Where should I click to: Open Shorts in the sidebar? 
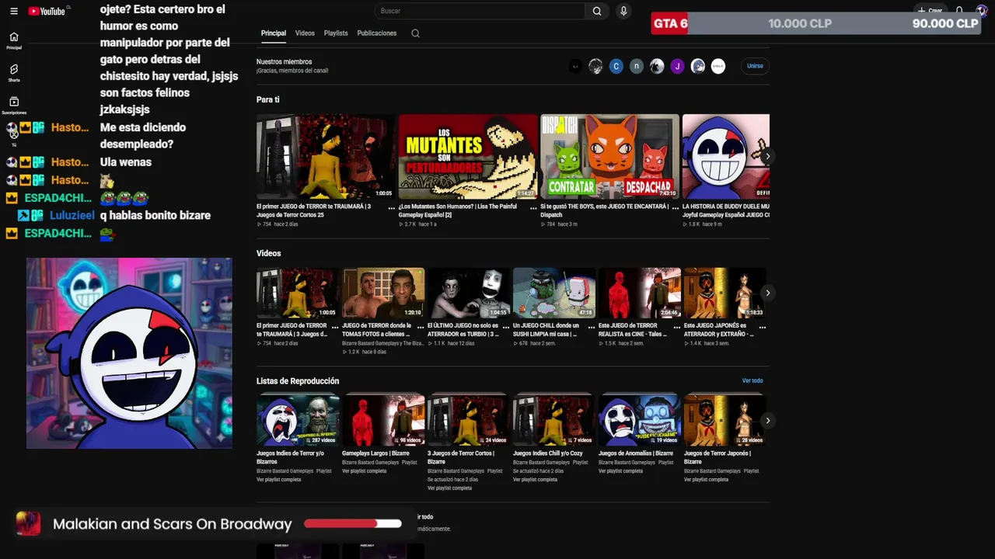[x=14, y=73]
